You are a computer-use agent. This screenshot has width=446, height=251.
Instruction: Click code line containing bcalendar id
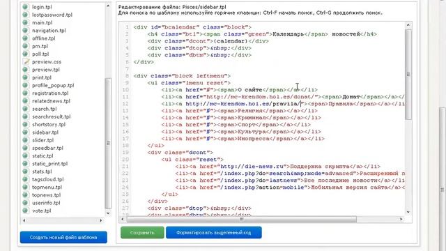[x=192, y=27]
